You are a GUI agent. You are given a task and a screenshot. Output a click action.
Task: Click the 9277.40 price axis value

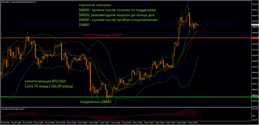(255, 50)
